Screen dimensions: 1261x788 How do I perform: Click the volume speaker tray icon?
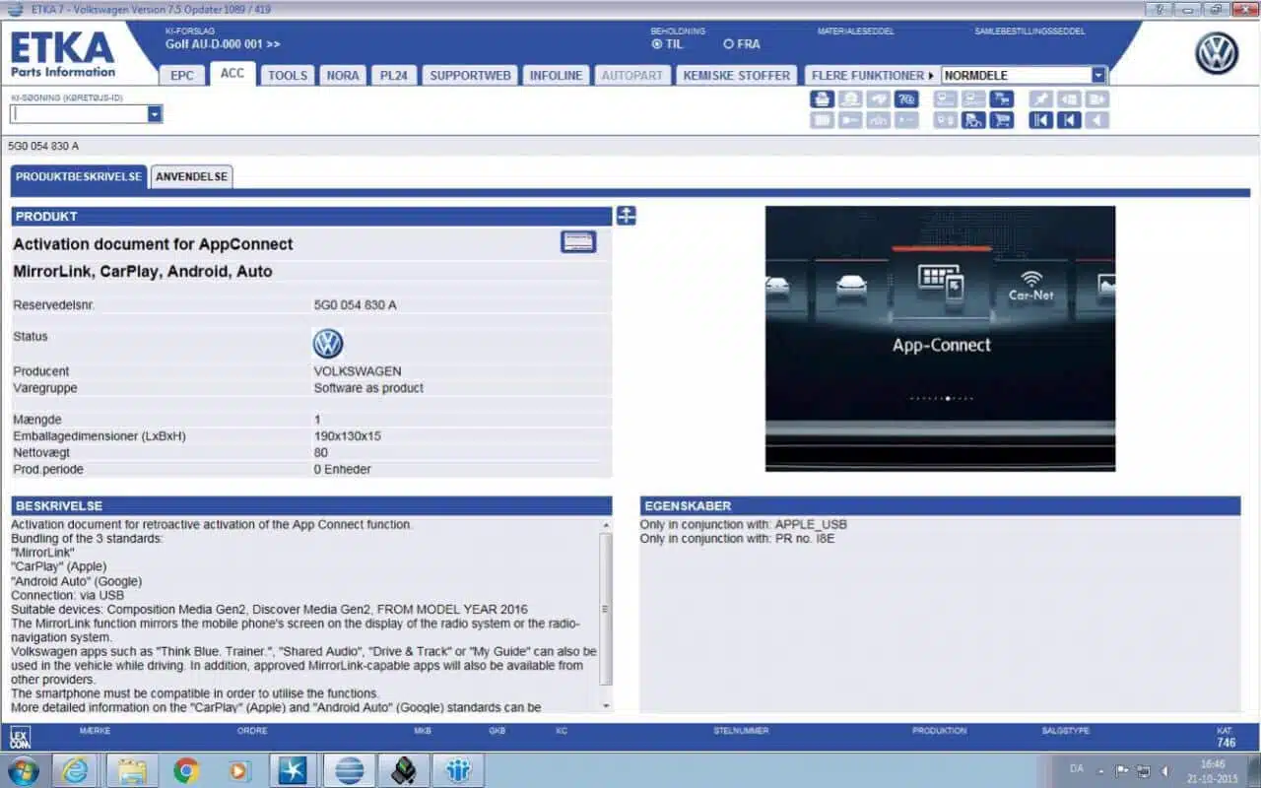pos(1164,771)
